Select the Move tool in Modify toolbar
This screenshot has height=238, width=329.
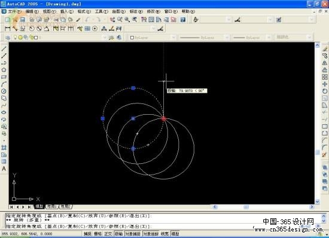(325, 84)
